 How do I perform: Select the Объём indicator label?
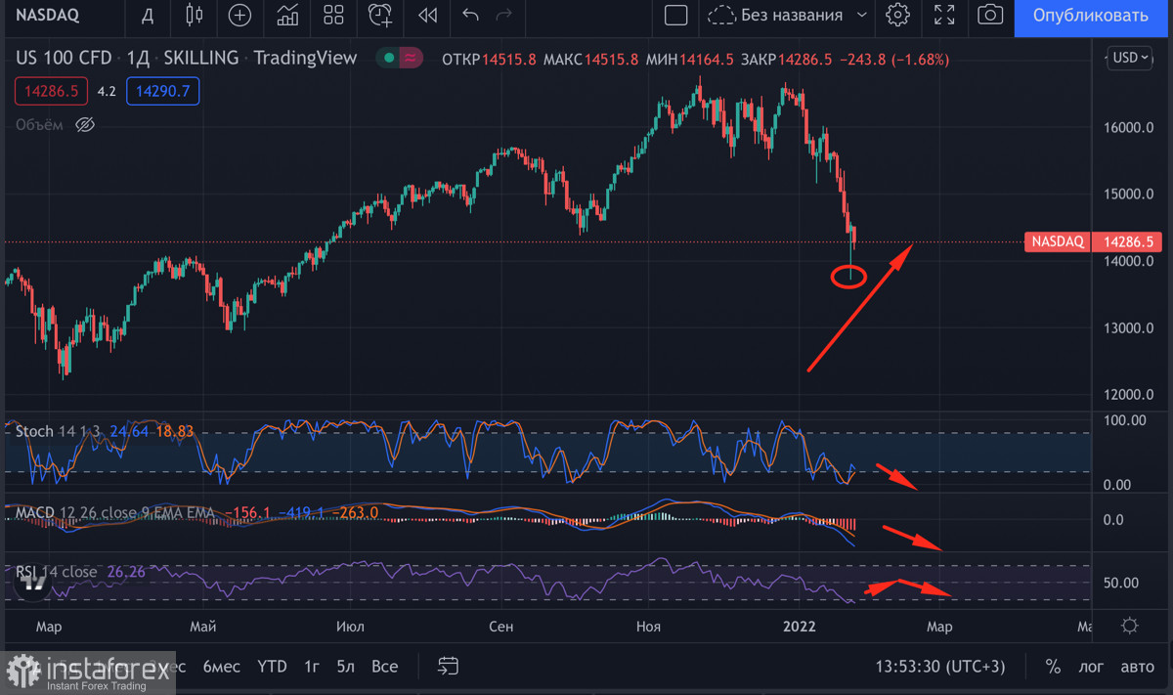pyautogui.click(x=39, y=124)
